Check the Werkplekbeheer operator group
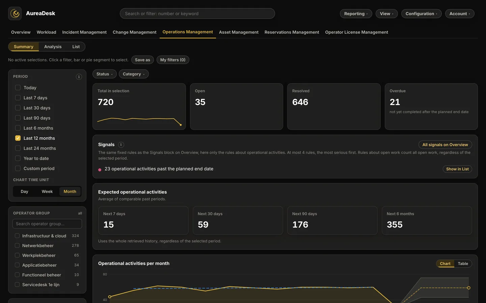The image size is (486, 303). 17,255
